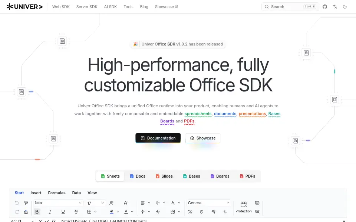Switch to the Sheets demo tab
Image resolution: width=356 pixels, height=222 pixels.
click(x=110, y=176)
